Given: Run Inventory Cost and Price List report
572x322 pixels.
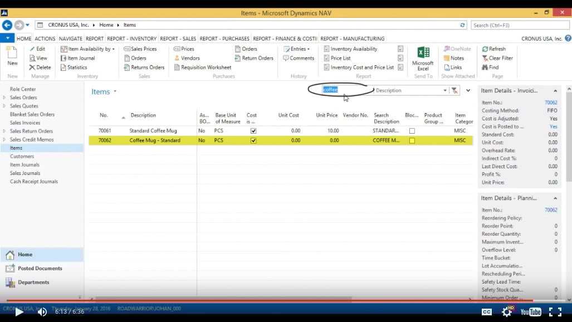Looking at the screenshot, I should click(359, 67).
